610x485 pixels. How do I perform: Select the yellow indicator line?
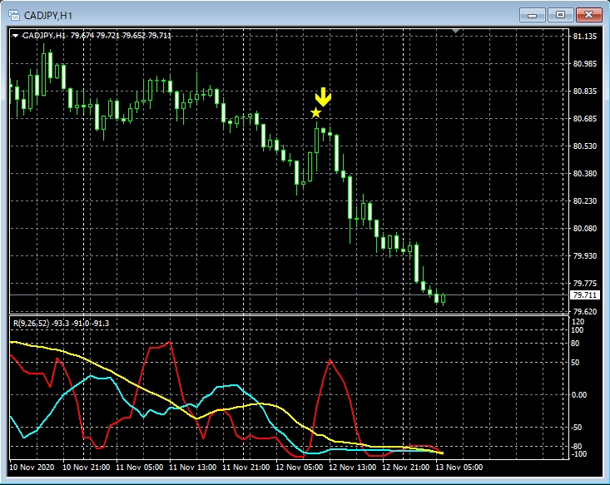(125, 379)
